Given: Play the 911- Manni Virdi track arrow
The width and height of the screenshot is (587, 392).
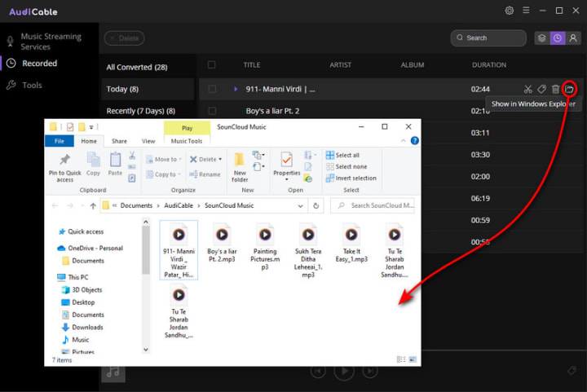Looking at the screenshot, I should point(236,89).
